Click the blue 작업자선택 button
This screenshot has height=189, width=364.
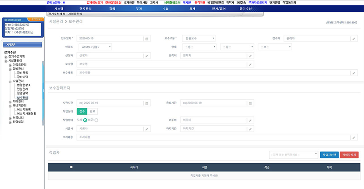click(x=329, y=155)
